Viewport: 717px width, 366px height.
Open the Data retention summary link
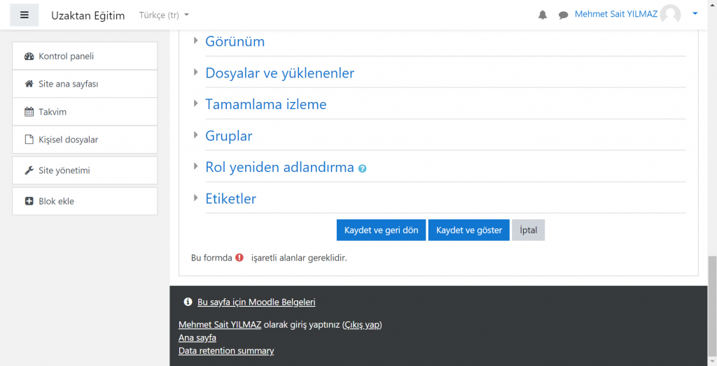coord(226,351)
